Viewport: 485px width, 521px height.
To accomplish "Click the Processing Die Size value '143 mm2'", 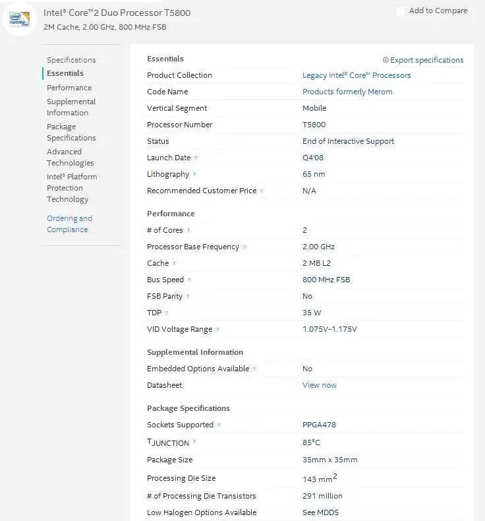I will coord(320,478).
